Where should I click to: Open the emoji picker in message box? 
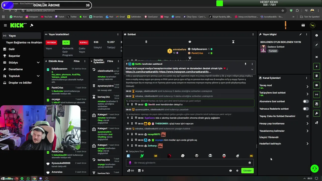pyautogui.click(x=250, y=163)
